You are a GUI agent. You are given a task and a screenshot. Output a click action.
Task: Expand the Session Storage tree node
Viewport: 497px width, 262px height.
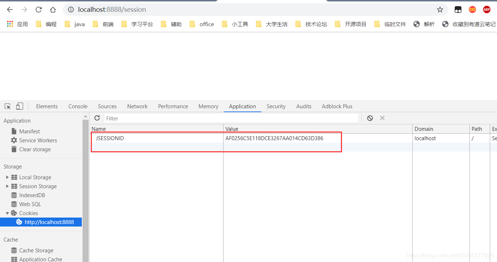(x=7, y=186)
